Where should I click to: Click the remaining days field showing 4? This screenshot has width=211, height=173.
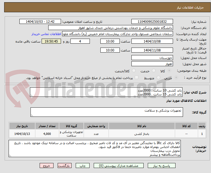[80, 41]
